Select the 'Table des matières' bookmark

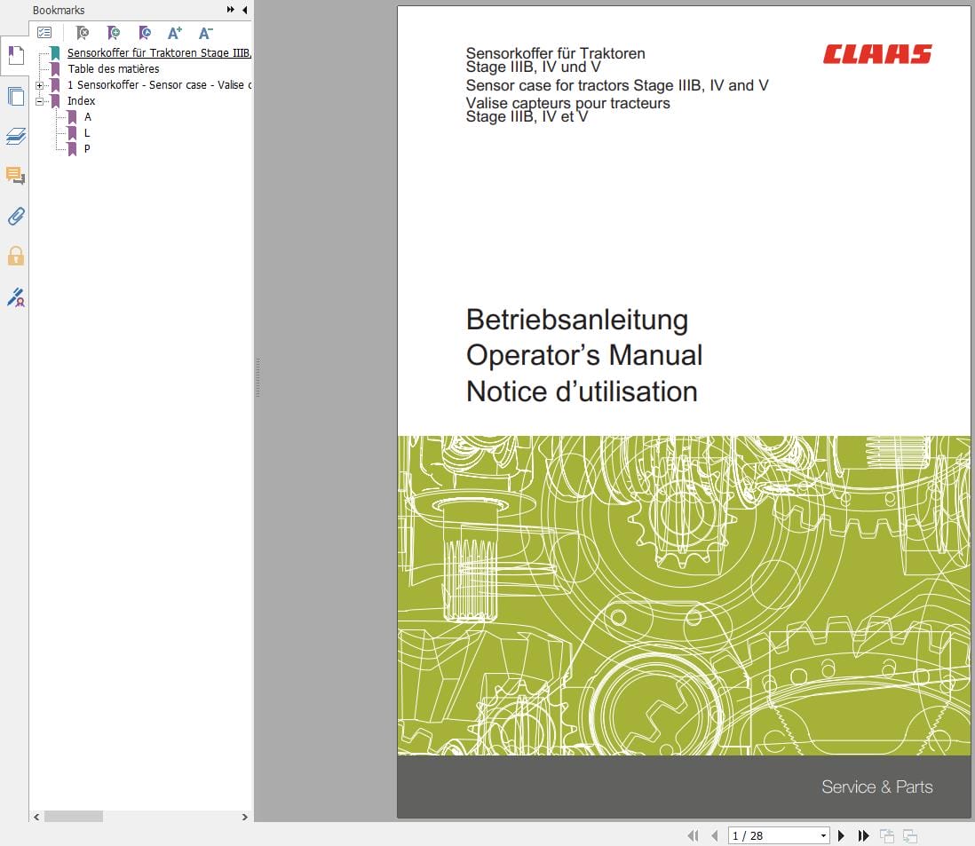point(113,69)
